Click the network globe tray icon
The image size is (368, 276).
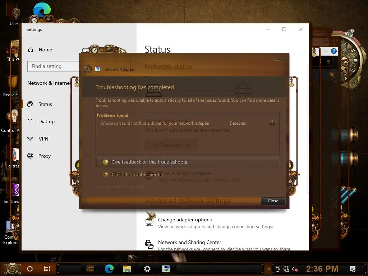pos(286,269)
